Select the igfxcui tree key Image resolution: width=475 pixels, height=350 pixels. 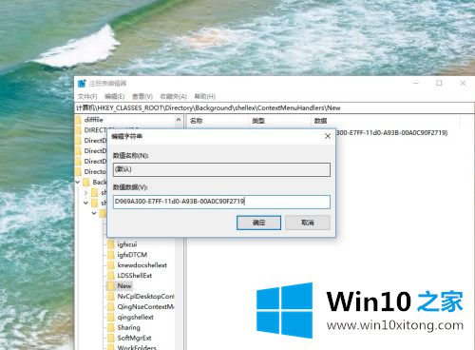(127, 244)
